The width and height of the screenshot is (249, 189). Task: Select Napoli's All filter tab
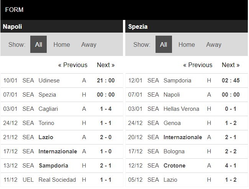[38, 44]
